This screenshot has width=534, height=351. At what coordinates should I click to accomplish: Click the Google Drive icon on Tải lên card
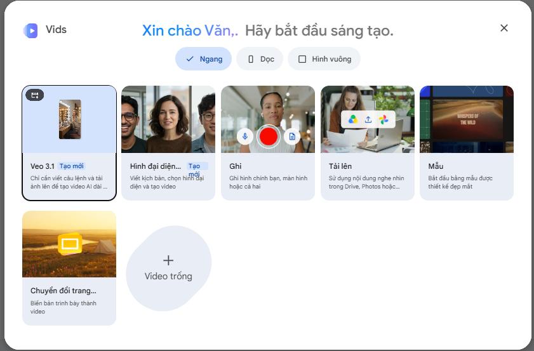[x=353, y=119]
